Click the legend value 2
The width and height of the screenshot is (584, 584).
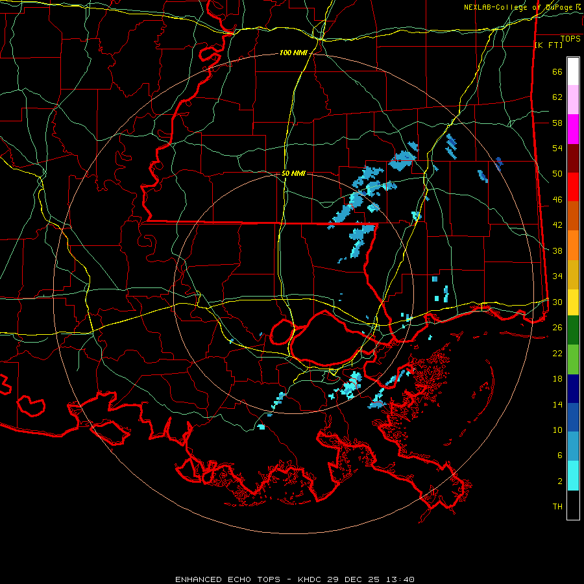pos(560,481)
